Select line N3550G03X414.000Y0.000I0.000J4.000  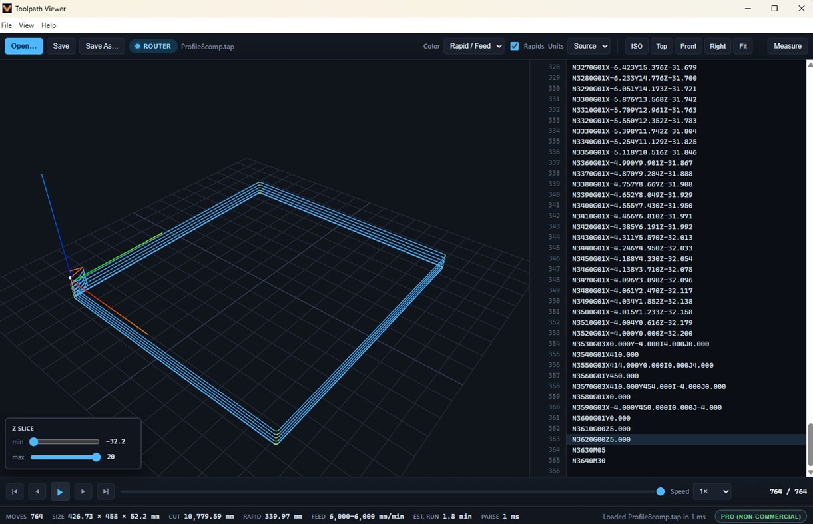tap(686, 365)
